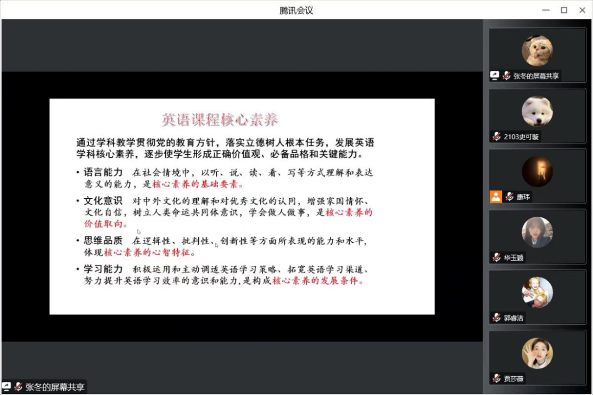This screenshot has width=593, height=395.
Task: Click muted mic icon in top participant tile
Action: [x=506, y=76]
